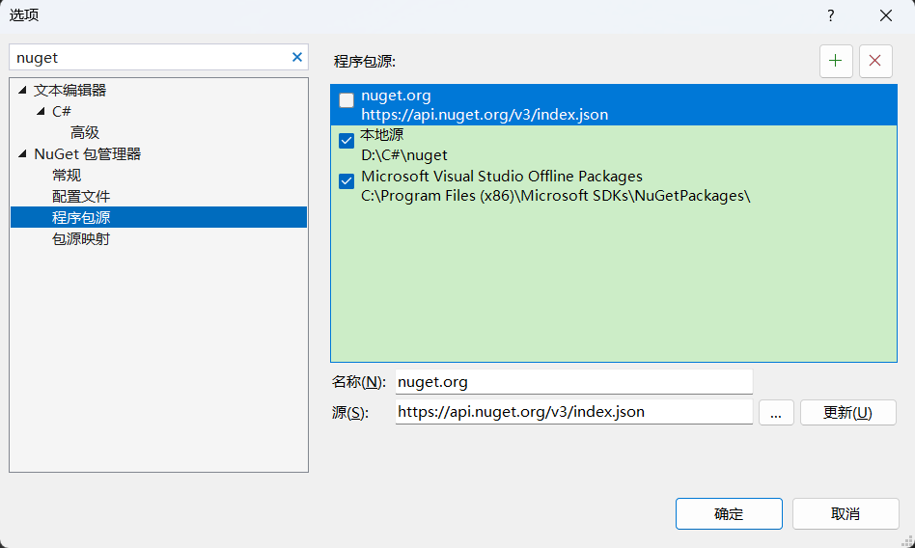Image resolution: width=915 pixels, height=548 pixels.
Task: Close the Options dialog window
Action: coord(885,15)
